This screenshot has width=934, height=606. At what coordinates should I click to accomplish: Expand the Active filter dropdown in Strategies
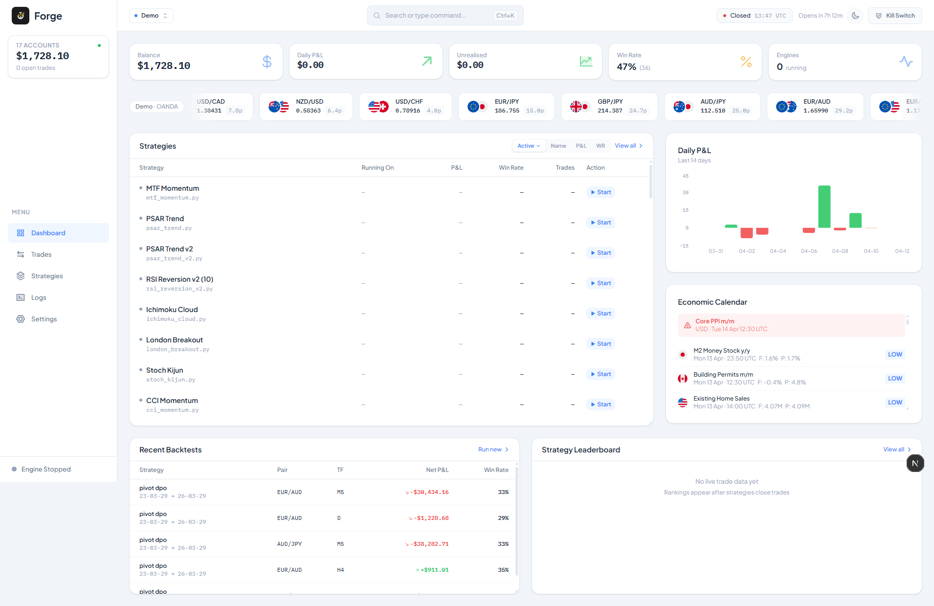[x=529, y=146]
